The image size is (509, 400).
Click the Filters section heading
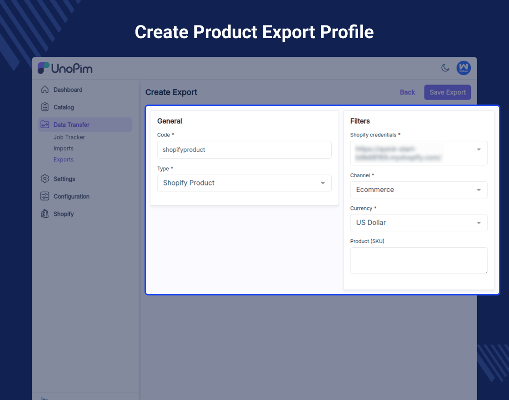pos(360,121)
